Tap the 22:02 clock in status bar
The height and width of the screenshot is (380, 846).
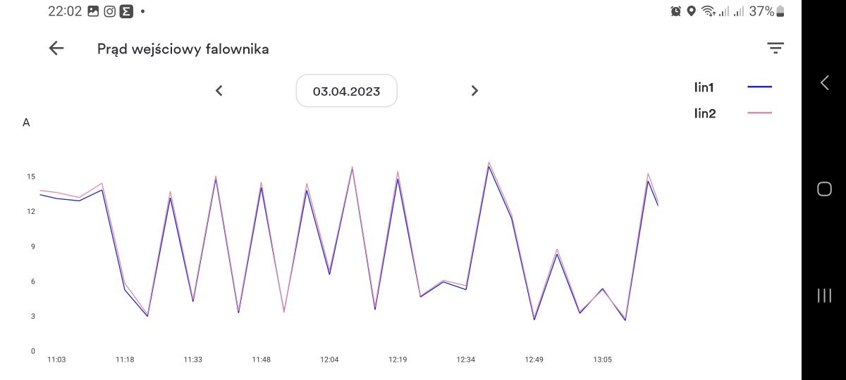coord(65,11)
